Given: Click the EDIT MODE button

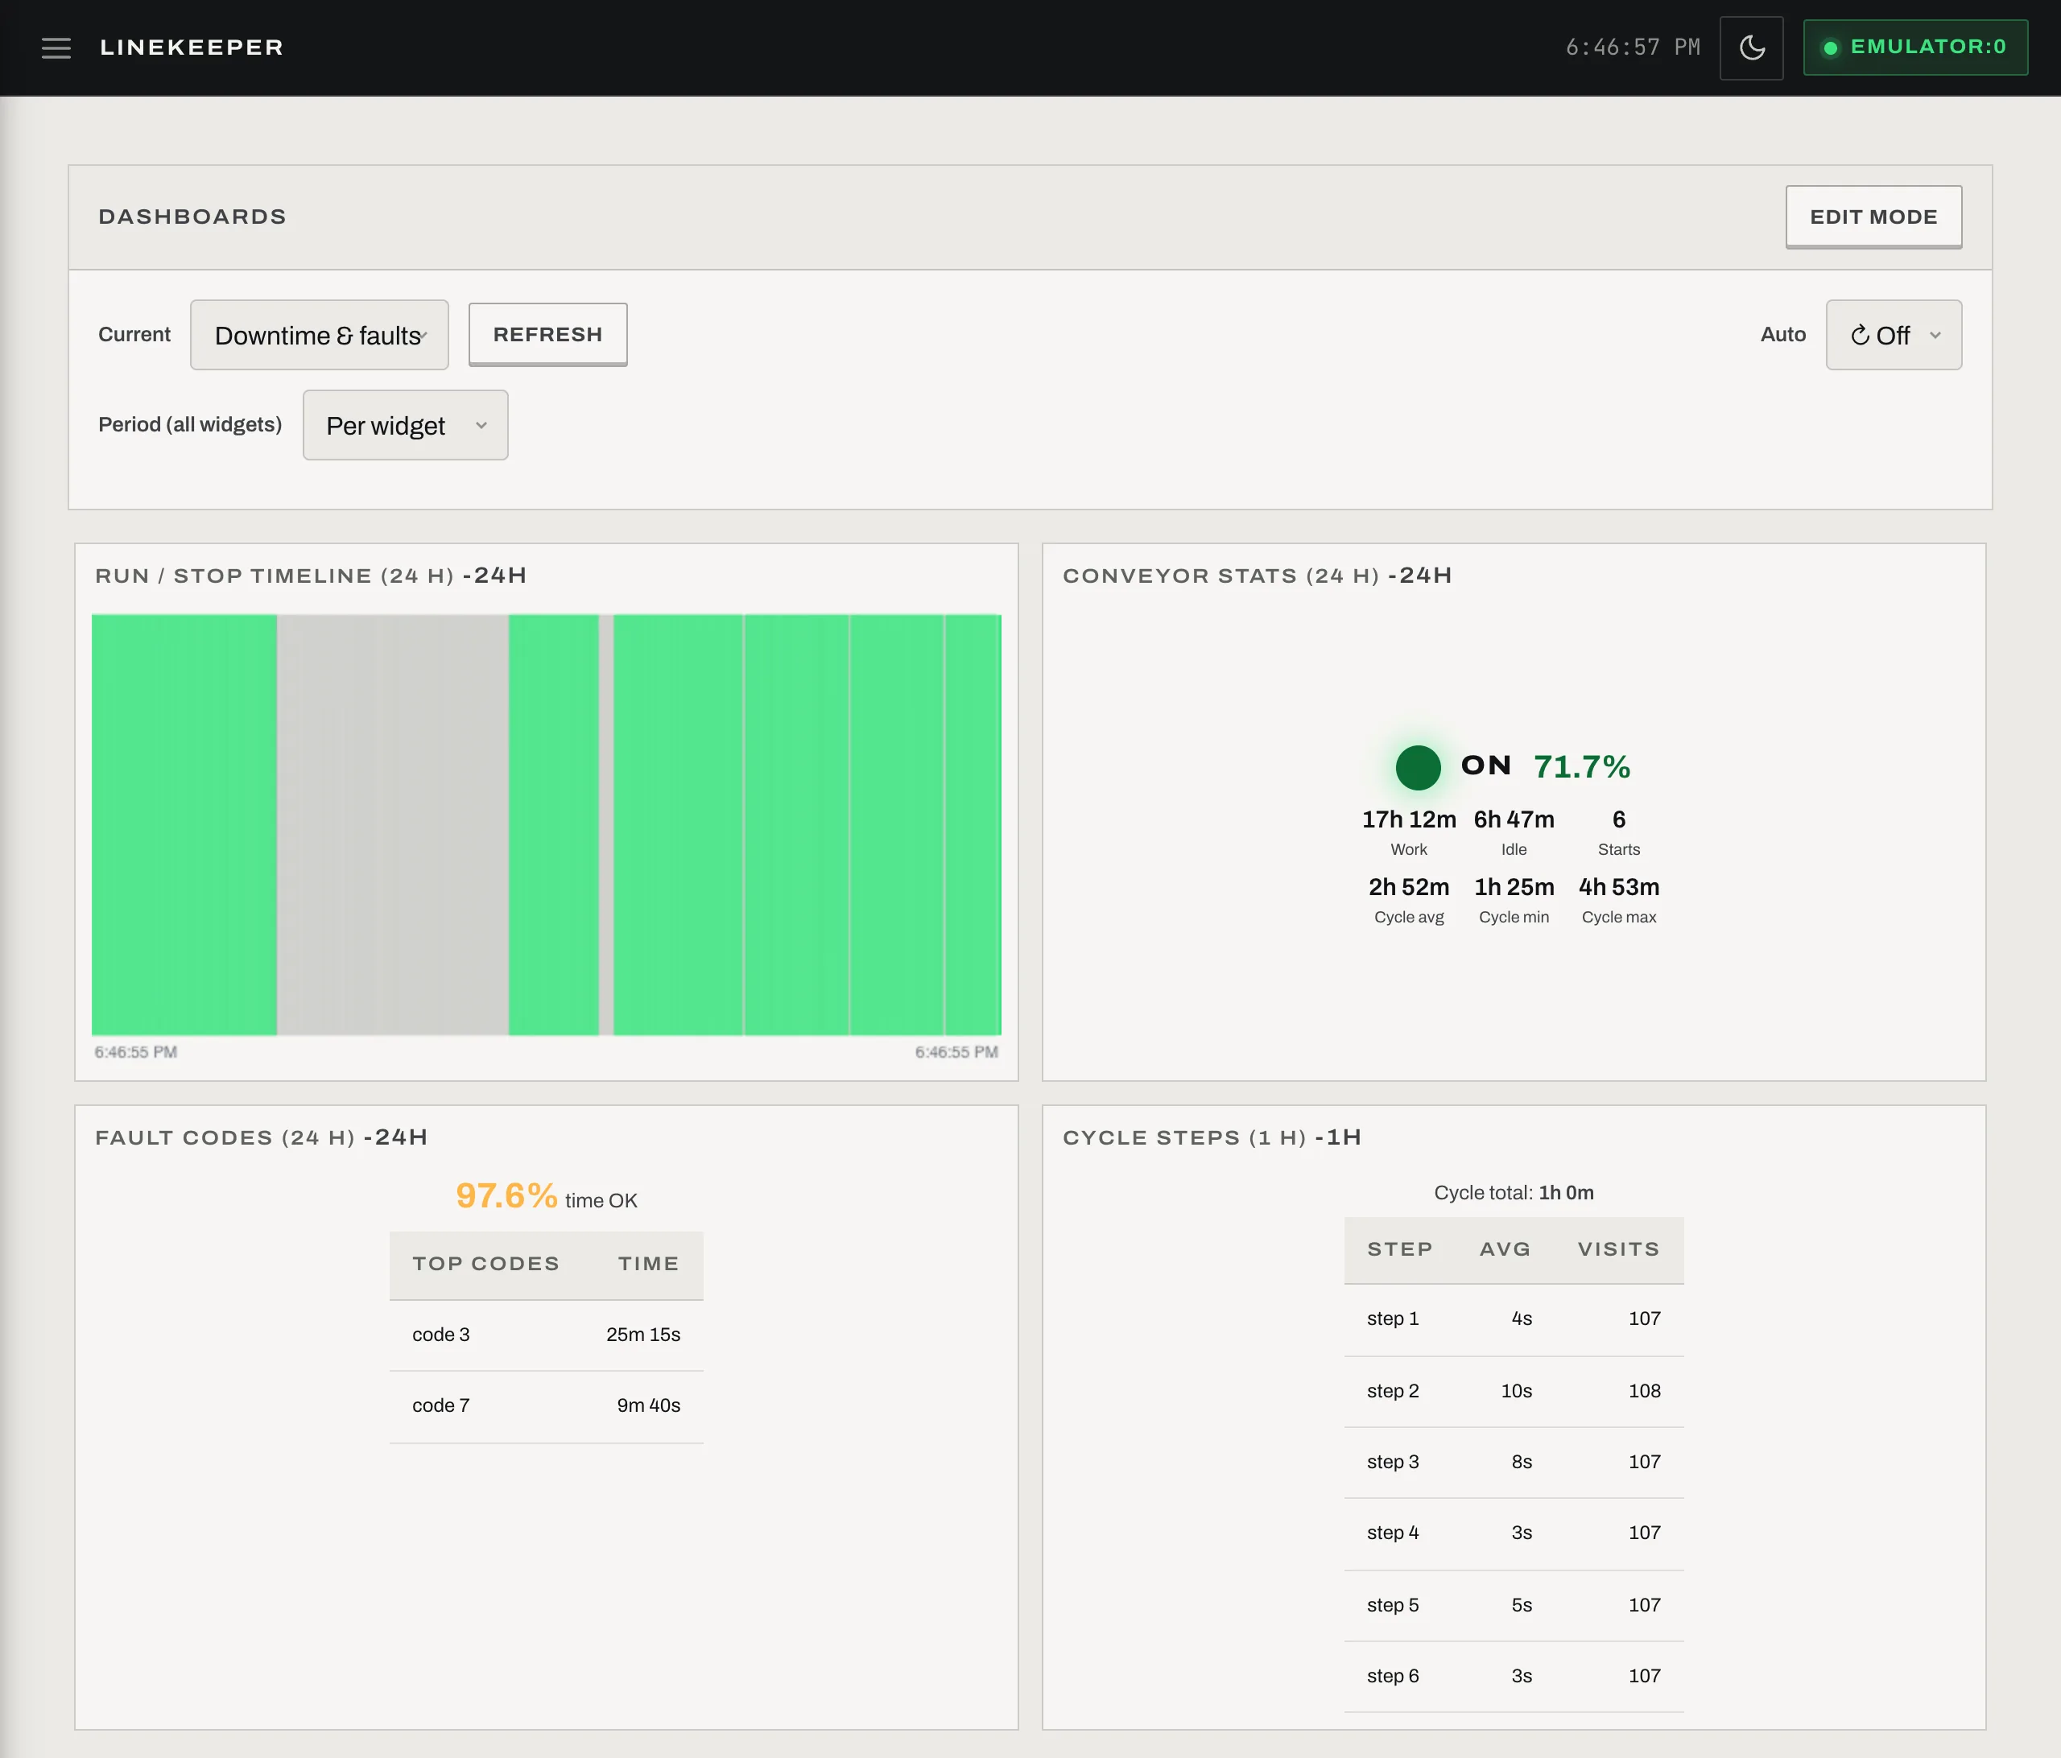Looking at the screenshot, I should pyautogui.click(x=1873, y=217).
